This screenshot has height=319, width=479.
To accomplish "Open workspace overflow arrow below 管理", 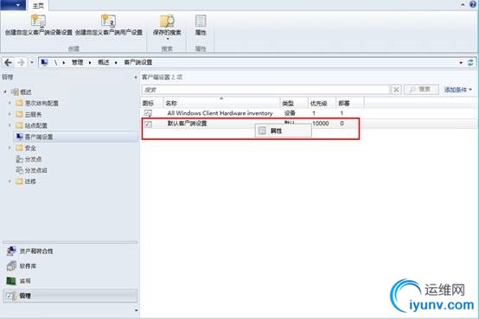I will 137,310.
